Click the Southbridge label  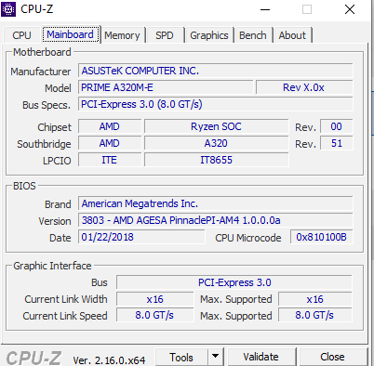tap(44, 144)
